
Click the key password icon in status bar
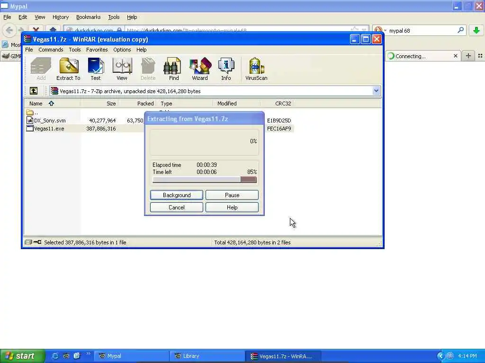click(x=37, y=242)
